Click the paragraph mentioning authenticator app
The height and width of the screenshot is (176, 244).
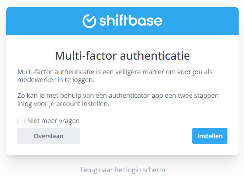118,100
